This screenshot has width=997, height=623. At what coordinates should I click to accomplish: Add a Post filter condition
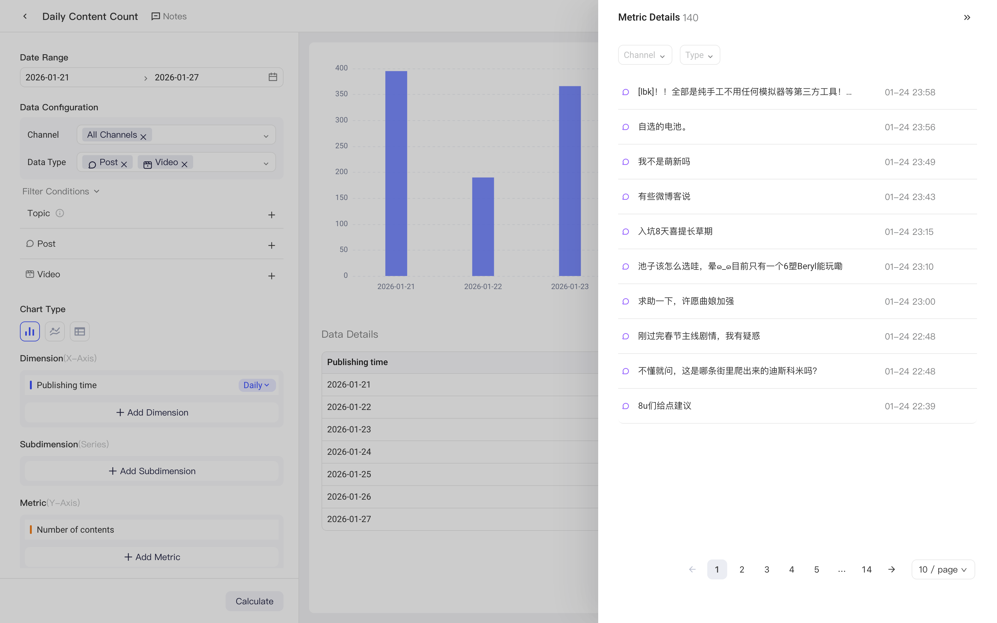271,245
